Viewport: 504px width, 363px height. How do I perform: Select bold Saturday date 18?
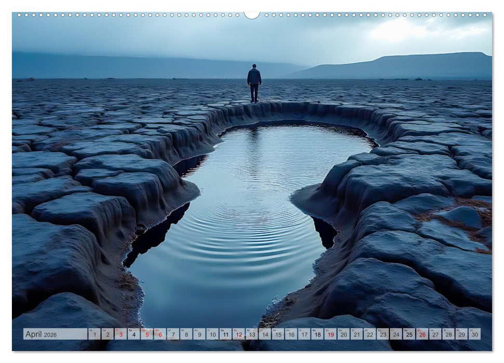click(317, 334)
